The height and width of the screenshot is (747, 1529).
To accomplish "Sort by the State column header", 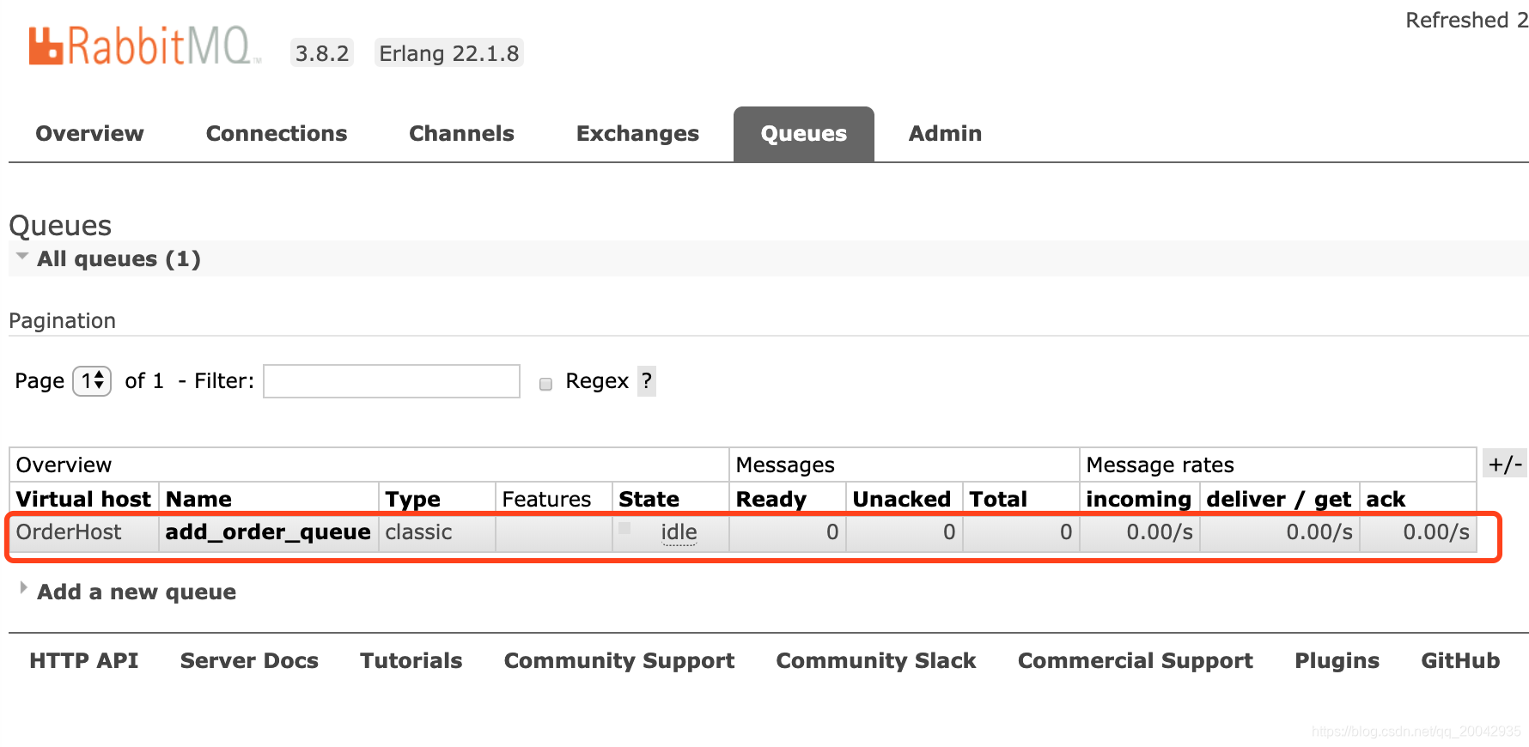I will tap(649, 500).
